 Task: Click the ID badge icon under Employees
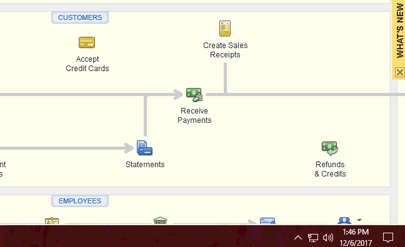(52, 221)
